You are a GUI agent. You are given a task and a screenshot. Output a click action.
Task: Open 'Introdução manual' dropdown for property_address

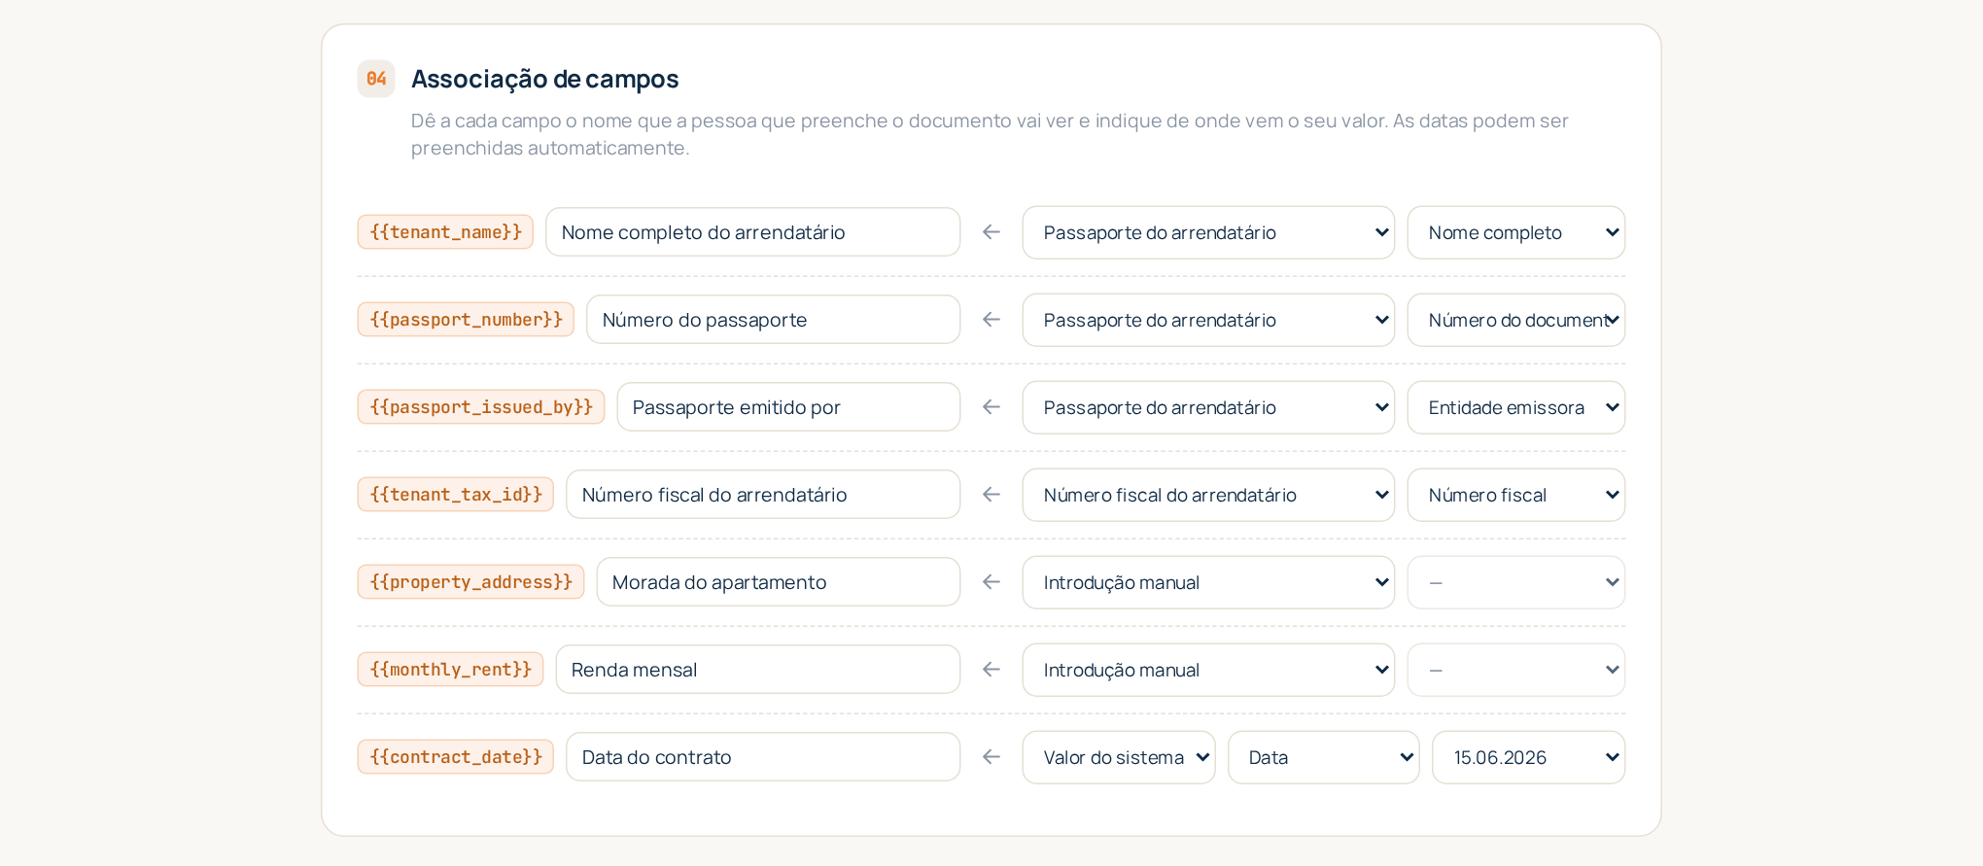tap(1208, 582)
